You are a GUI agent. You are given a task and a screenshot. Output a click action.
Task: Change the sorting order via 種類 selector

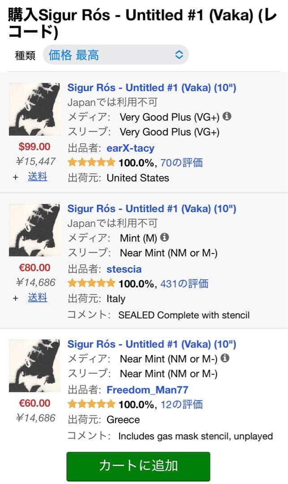[116, 54]
